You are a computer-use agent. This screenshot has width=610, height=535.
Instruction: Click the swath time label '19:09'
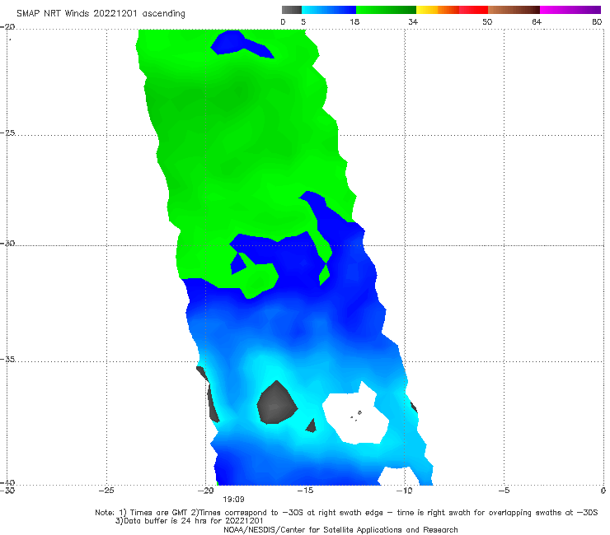click(x=233, y=500)
